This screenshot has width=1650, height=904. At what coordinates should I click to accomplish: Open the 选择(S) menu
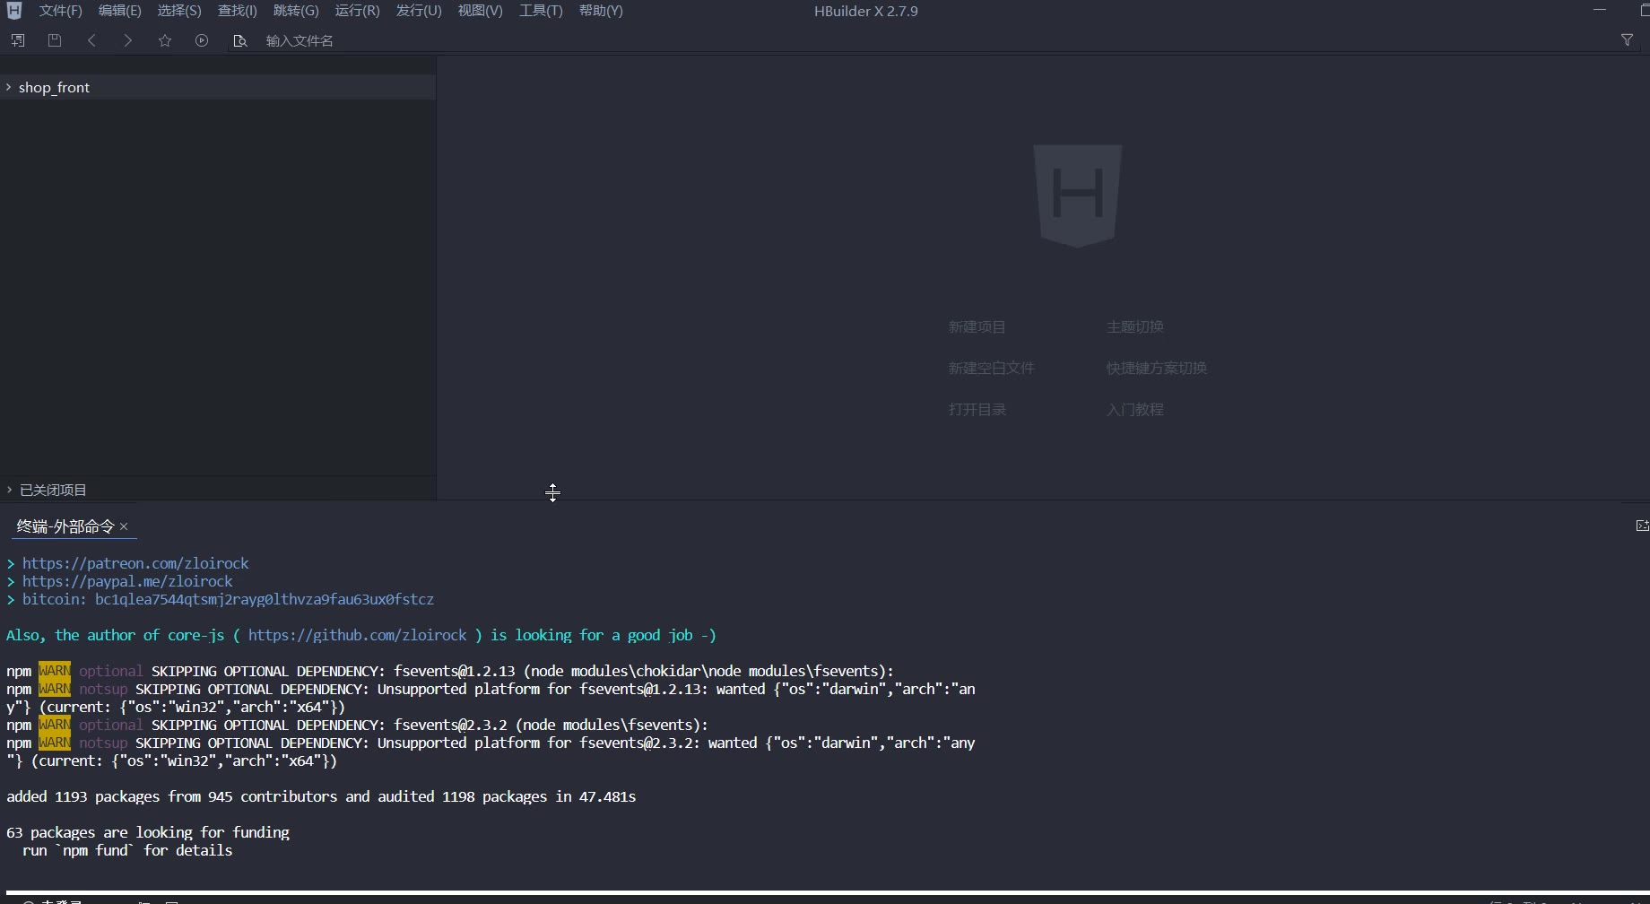(179, 11)
